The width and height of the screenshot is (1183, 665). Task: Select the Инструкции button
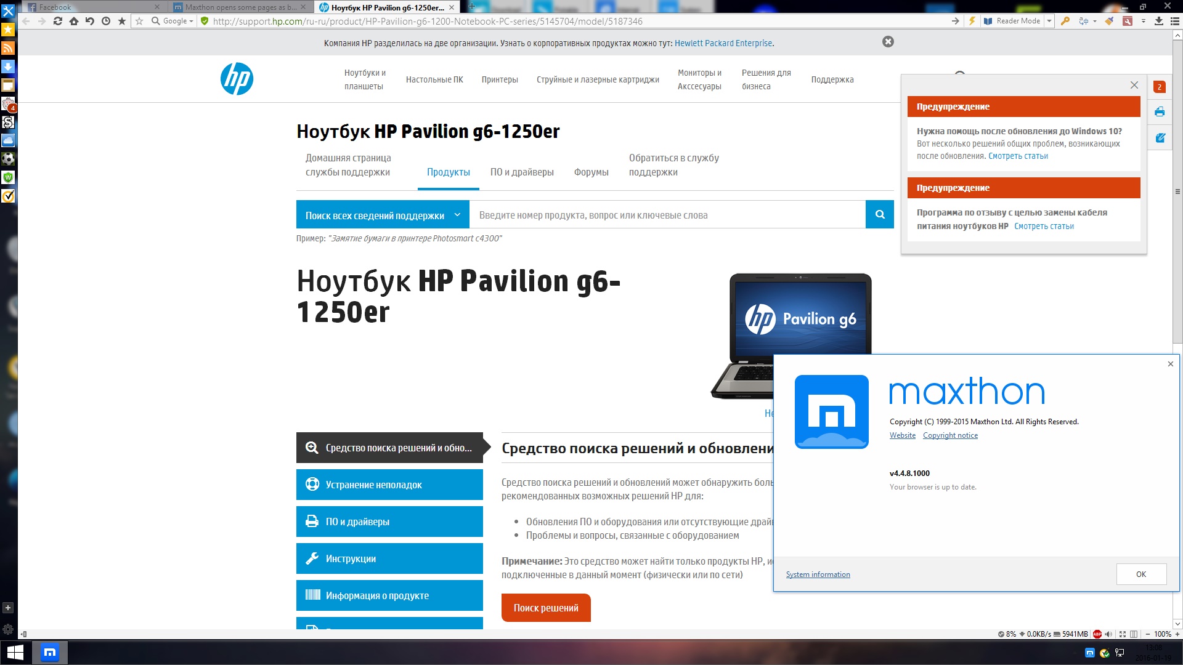click(389, 558)
